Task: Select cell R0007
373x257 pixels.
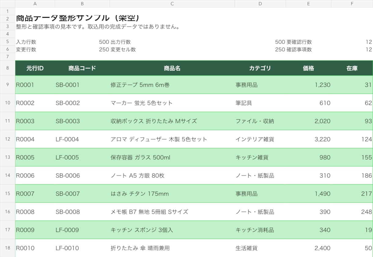Action: pyautogui.click(x=35, y=194)
